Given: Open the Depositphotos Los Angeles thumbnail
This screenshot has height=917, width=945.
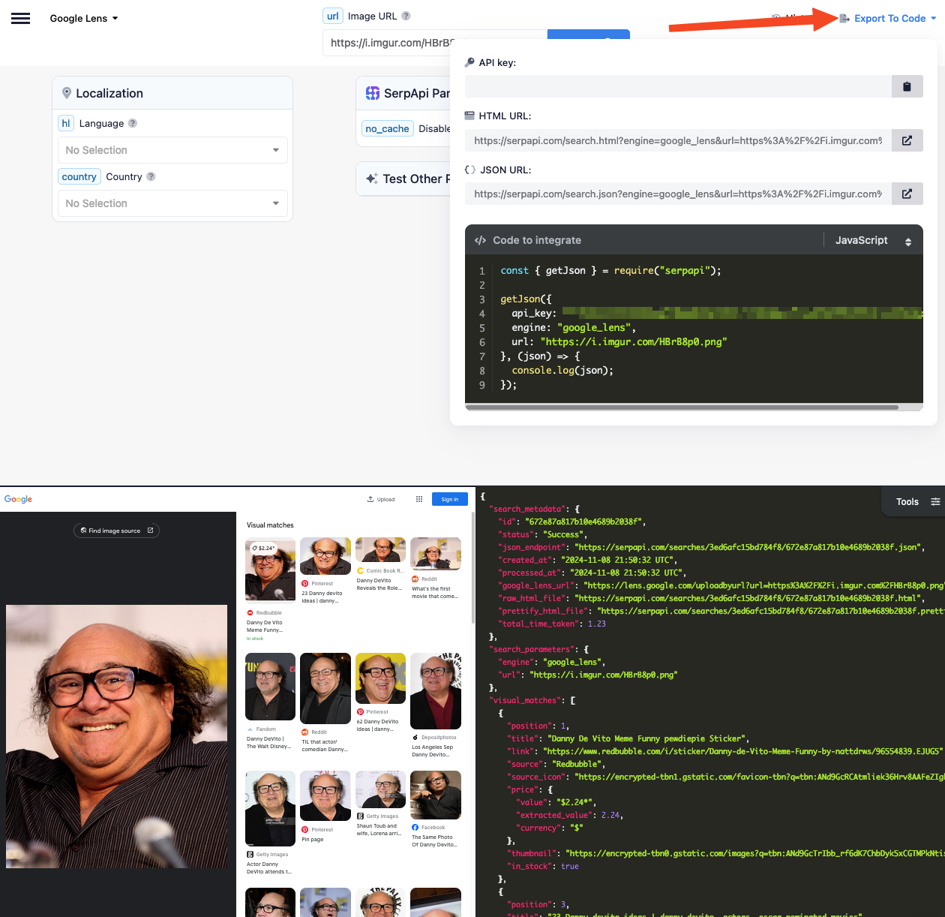Looking at the screenshot, I should 436,691.
